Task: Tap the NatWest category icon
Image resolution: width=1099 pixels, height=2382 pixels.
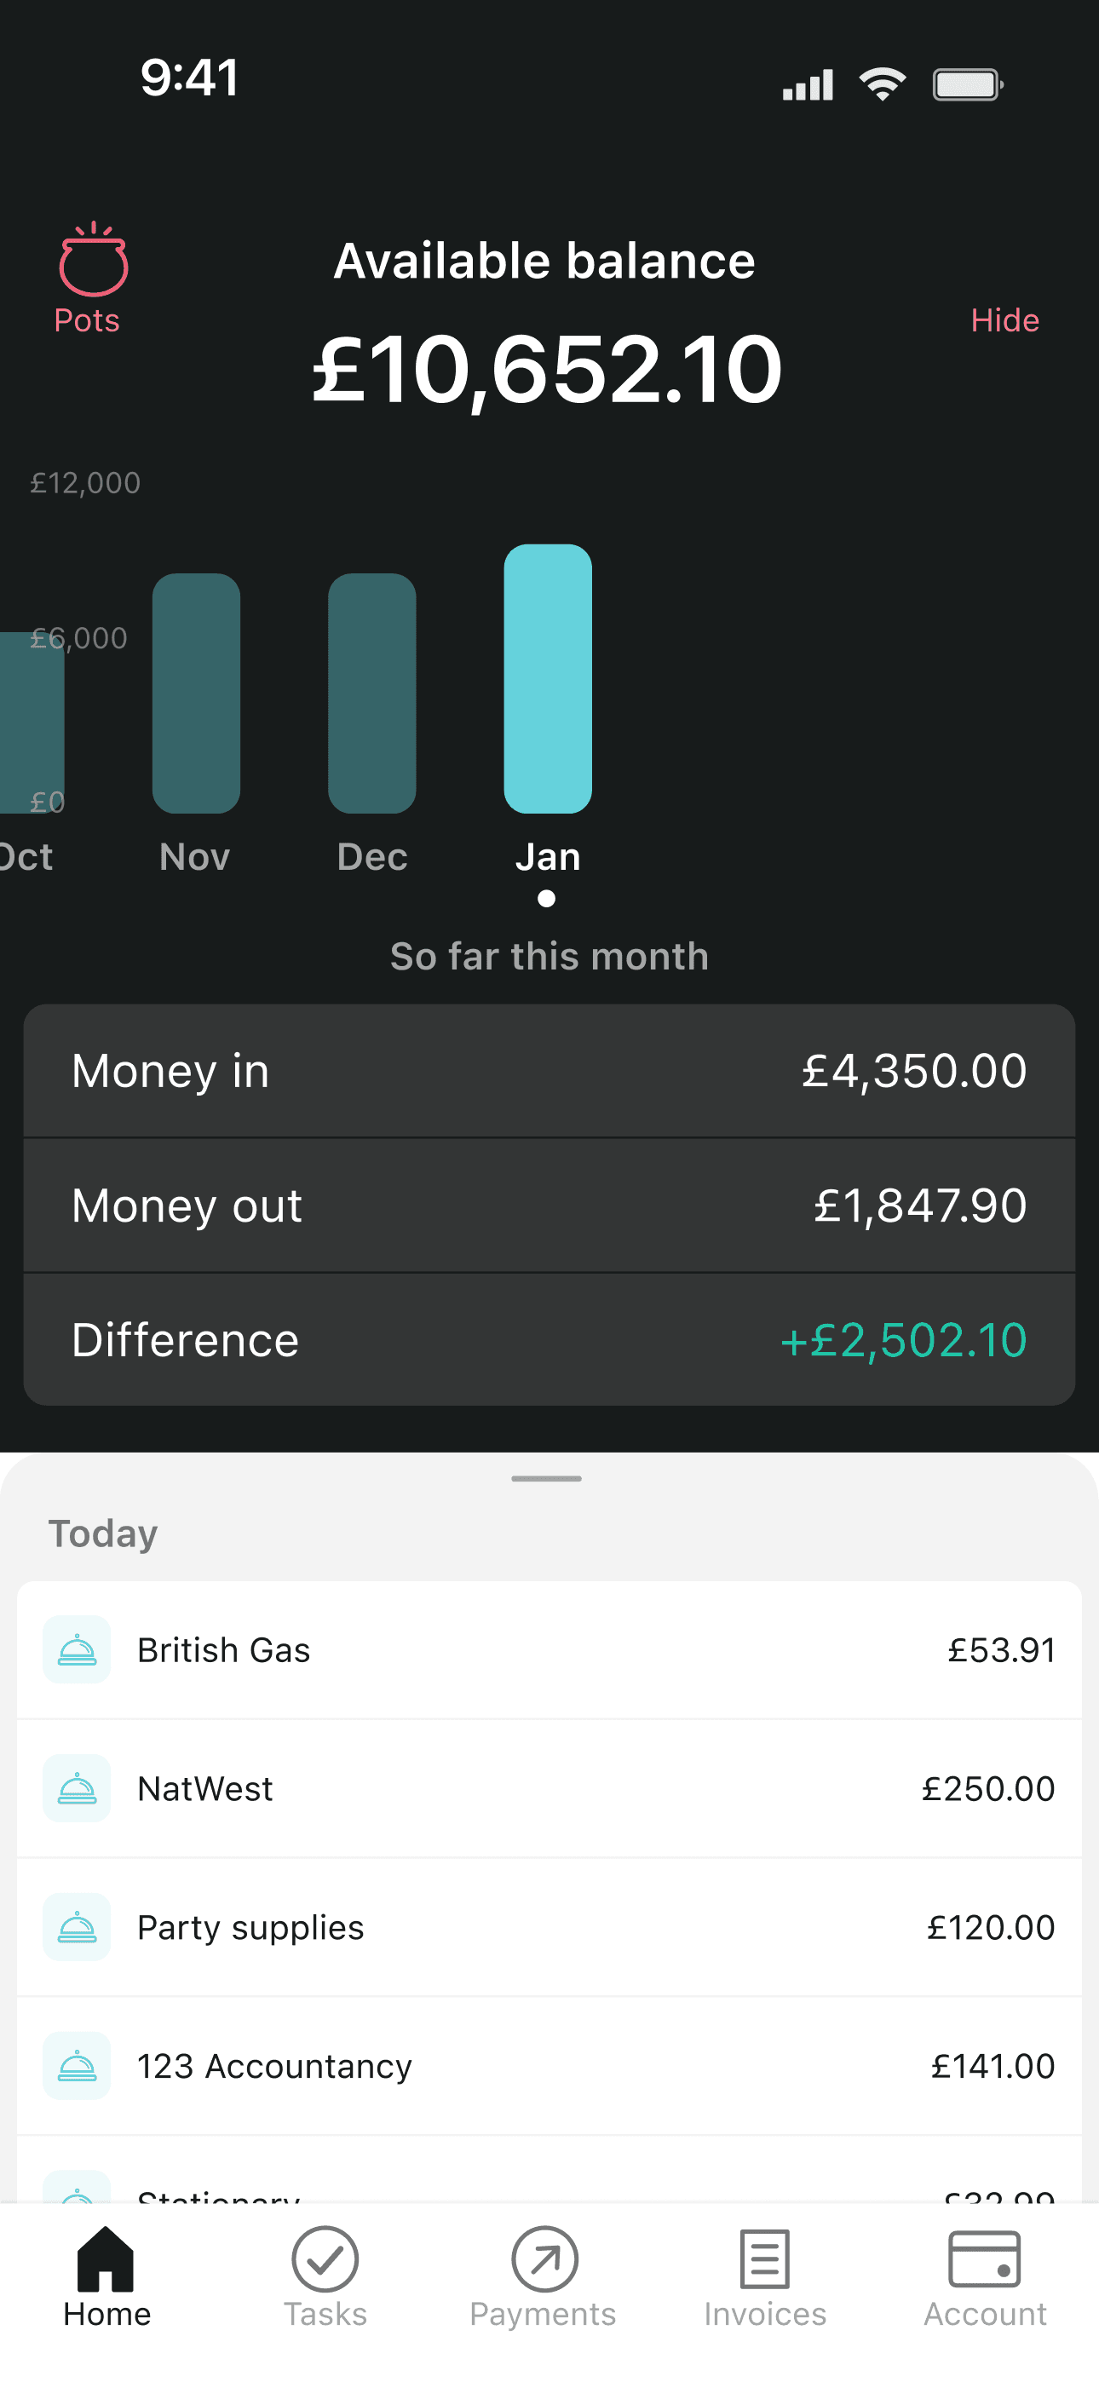Action: coord(77,1788)
